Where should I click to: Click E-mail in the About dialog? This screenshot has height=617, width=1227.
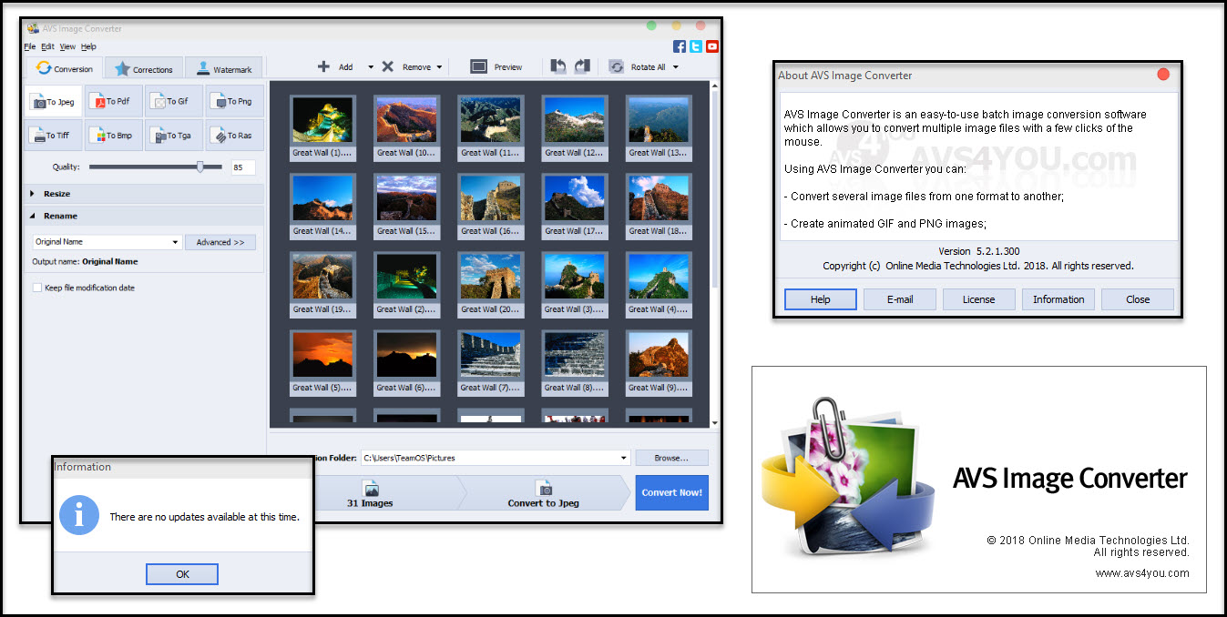900,299
